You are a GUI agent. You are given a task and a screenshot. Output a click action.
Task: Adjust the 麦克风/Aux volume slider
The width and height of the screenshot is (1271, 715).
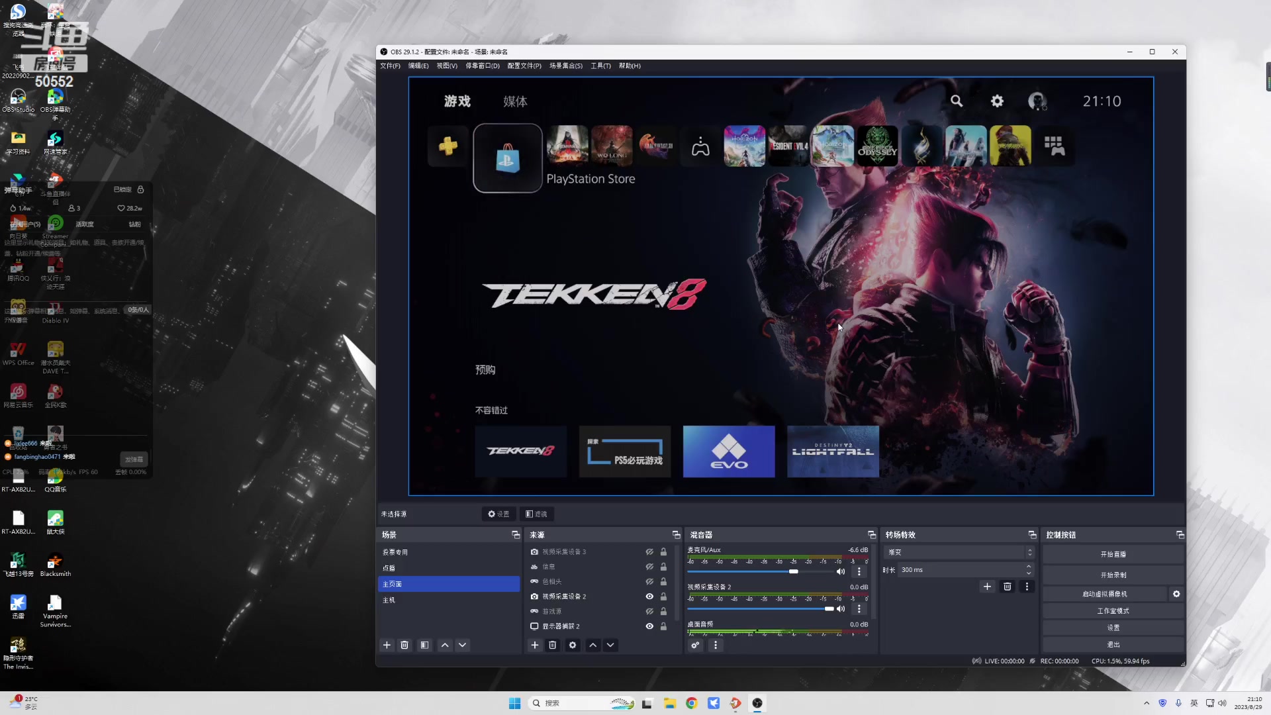[793, 571]
